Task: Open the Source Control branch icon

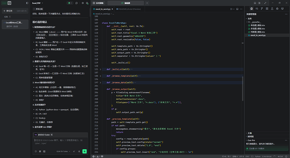Action: tap(262, 9)
